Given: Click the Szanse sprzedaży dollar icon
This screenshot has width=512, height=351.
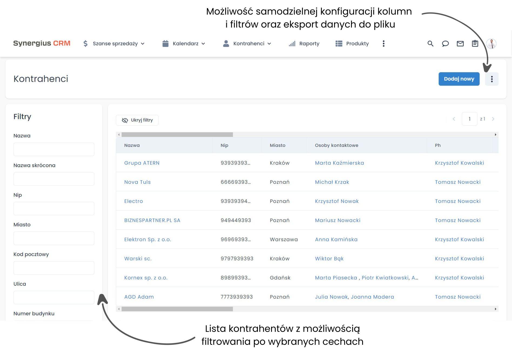Looking at the screenshot, I should 85,43.
